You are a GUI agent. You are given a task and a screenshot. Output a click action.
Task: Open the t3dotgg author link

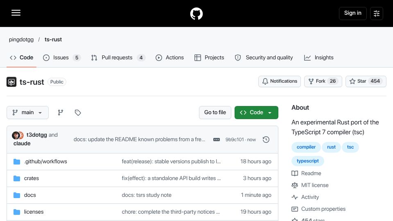click(x=36, y=135)
